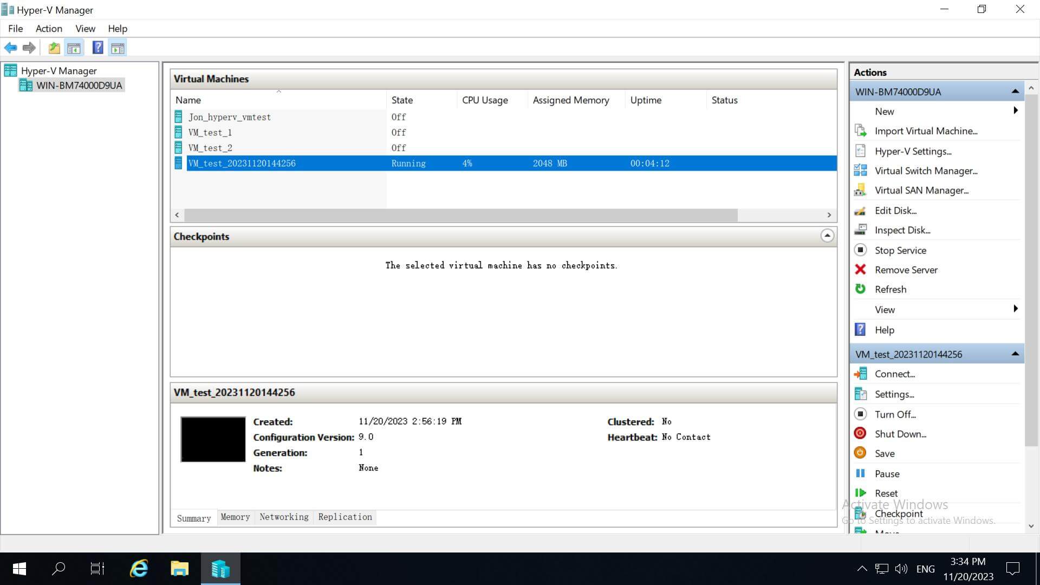The image size is (1040, 585).
Task: Select the VM_test_1 virtual machine
Action: pos(209,132)
